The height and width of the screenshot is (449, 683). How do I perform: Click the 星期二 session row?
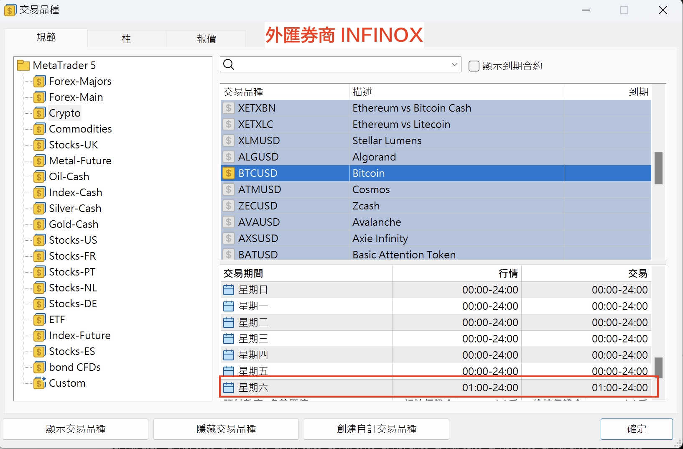[436, 322]
